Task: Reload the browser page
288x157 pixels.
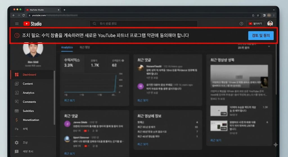Action: click(x=24, y=15)
